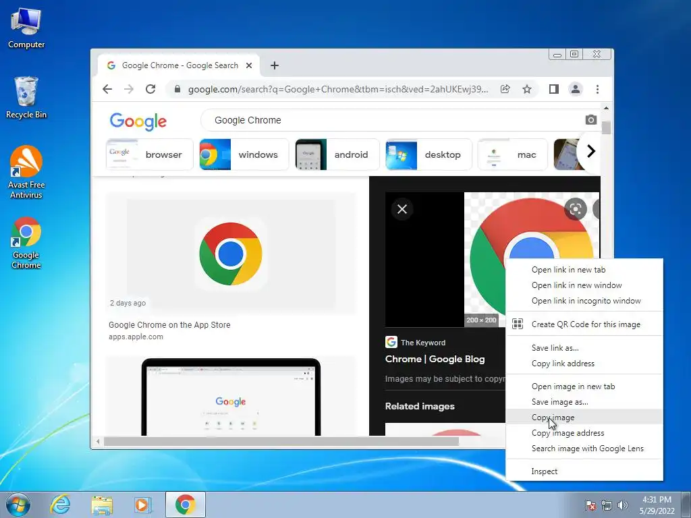Open a new tab with plus button
Screen dimensions: 691x518
[x=275, y=65]
